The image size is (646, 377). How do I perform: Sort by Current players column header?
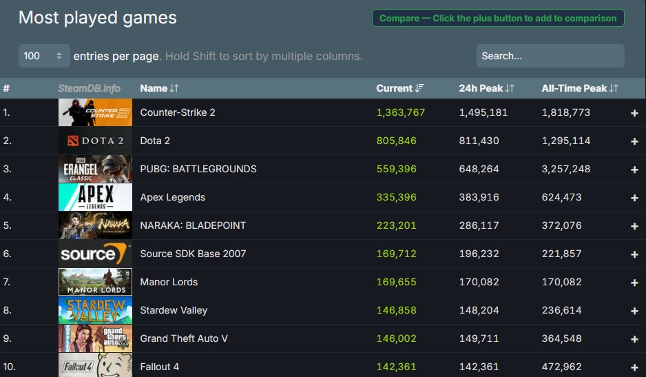(x=399, y=88)
